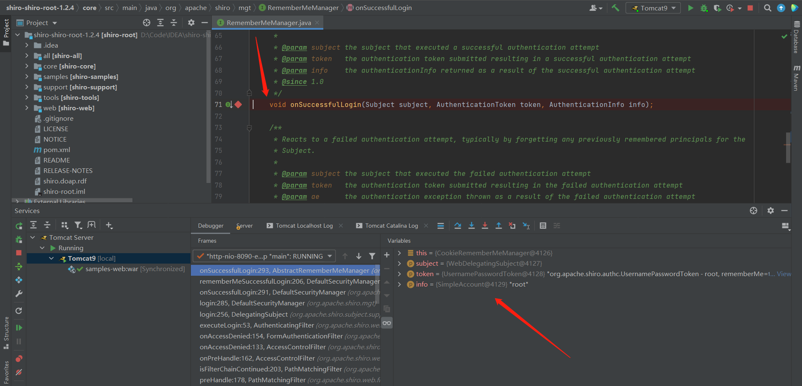The height and width of the screenshot is (386, 802).
Task: Drop Frame in the debugger toolbar
Action: tap(512, 226)
